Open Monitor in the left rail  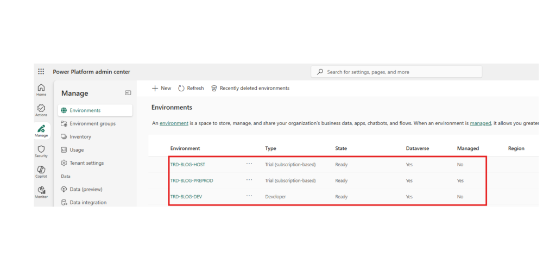pos(41,192)
